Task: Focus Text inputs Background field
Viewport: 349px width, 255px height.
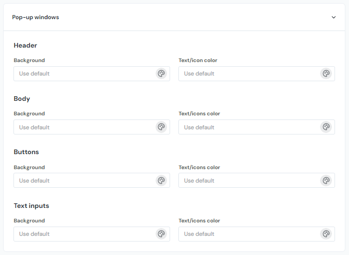Action: click(x=83, y=234)
